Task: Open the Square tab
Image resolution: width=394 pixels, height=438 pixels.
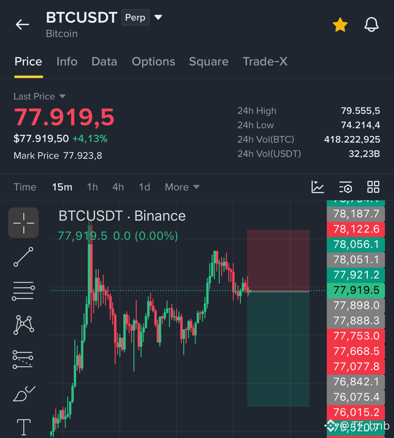Action: point(208,61)
